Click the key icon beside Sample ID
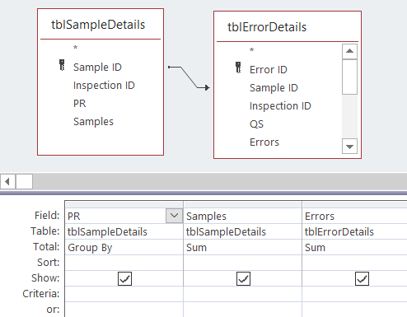 62,65
